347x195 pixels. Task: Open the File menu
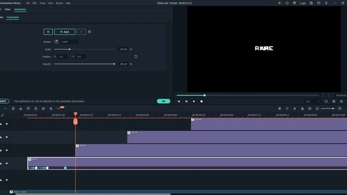[28, 3]
